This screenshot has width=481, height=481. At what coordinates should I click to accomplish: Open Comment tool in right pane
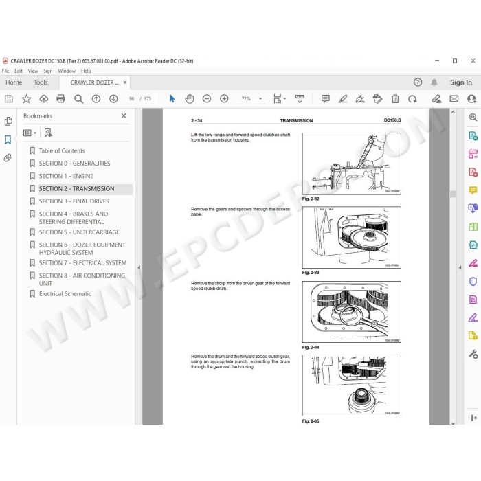473,190
